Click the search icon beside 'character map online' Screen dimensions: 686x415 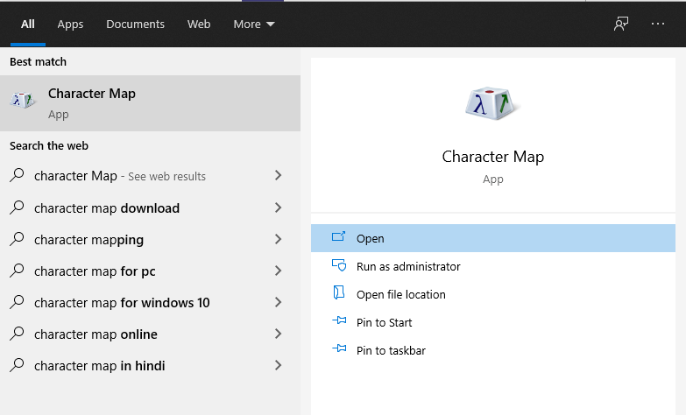click(x=18, y=334)
